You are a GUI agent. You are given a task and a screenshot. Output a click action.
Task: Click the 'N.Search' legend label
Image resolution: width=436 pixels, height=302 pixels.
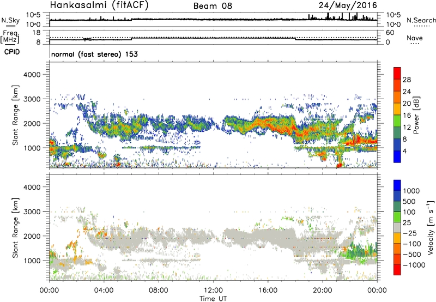tap(421, 20)
